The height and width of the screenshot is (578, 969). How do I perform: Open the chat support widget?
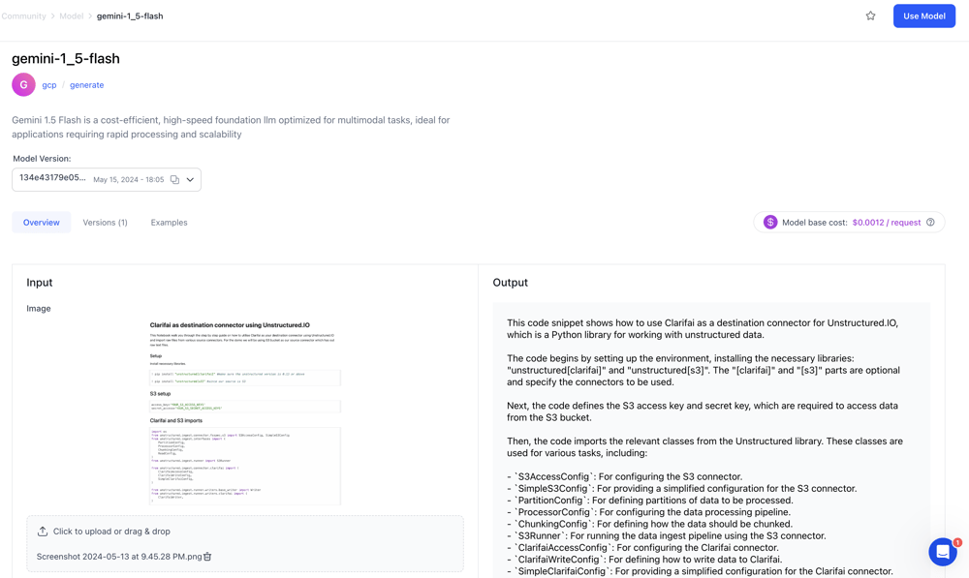[x=942, y=552]
